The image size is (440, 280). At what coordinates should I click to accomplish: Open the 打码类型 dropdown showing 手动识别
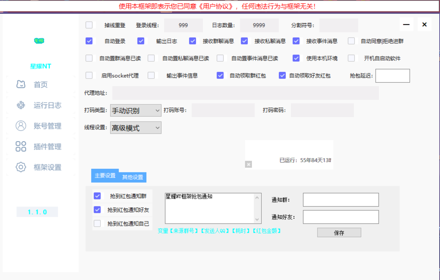pos(135,111)
